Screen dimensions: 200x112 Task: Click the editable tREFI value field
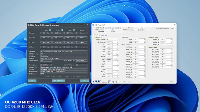pyautogui.click(x=115, y=59)
